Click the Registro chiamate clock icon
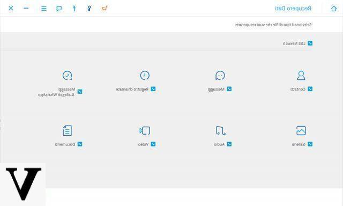 coord(145,75)
